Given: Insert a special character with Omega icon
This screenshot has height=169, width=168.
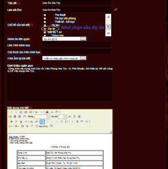Looking at the screenshot, I should 22,126.
